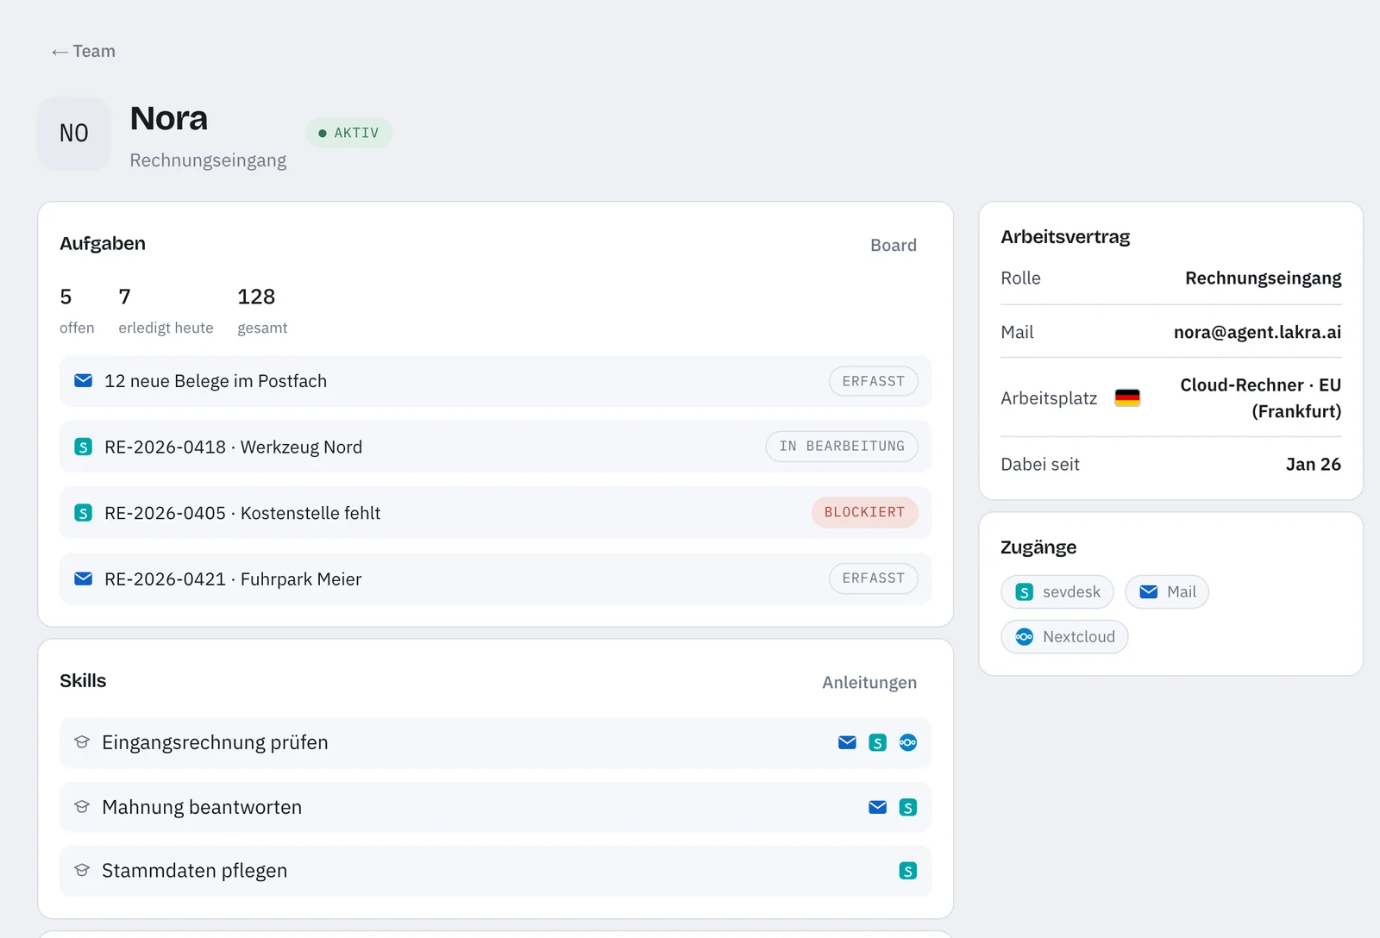This screenshot has height=938, width=1380.
Task: Click the 128 gesamt counter
Action: click(x=262, y=310)
